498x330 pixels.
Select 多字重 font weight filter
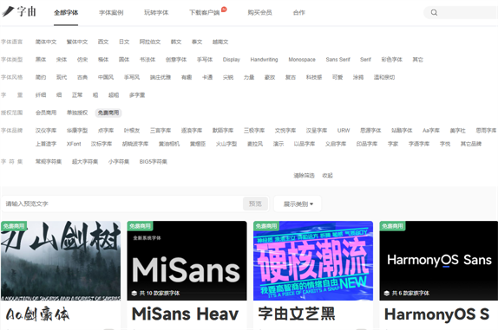pos(137,95)
